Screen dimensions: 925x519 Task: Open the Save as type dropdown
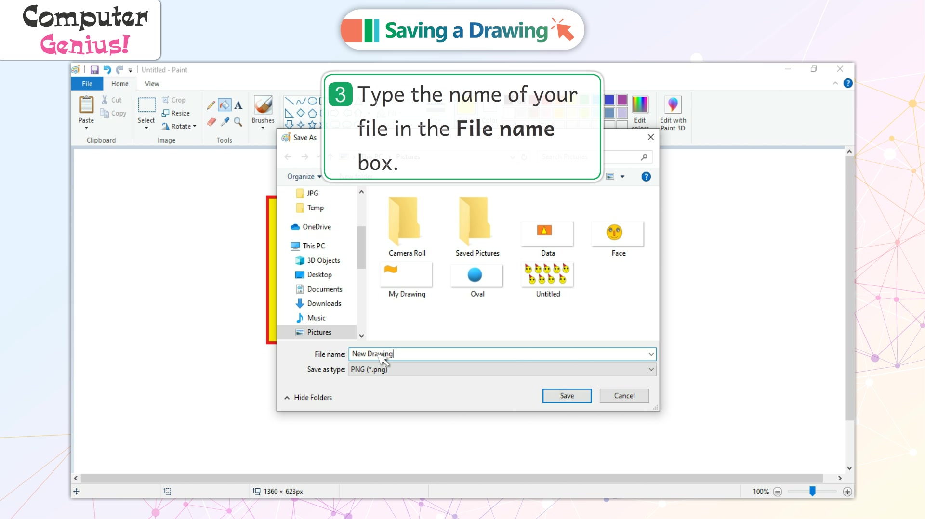[x=502, y=369]
